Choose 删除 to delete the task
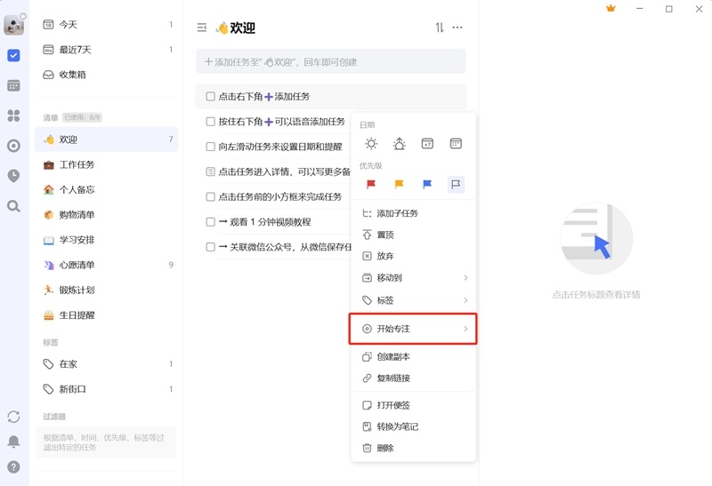This screenshot has height=486, width=712. point(414,448)
